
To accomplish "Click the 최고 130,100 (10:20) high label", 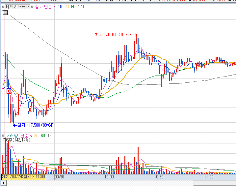I will (x=113, y=35).
